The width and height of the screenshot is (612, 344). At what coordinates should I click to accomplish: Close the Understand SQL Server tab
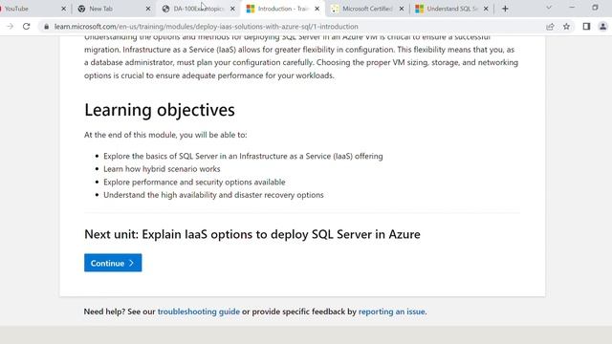coord(486,9)
